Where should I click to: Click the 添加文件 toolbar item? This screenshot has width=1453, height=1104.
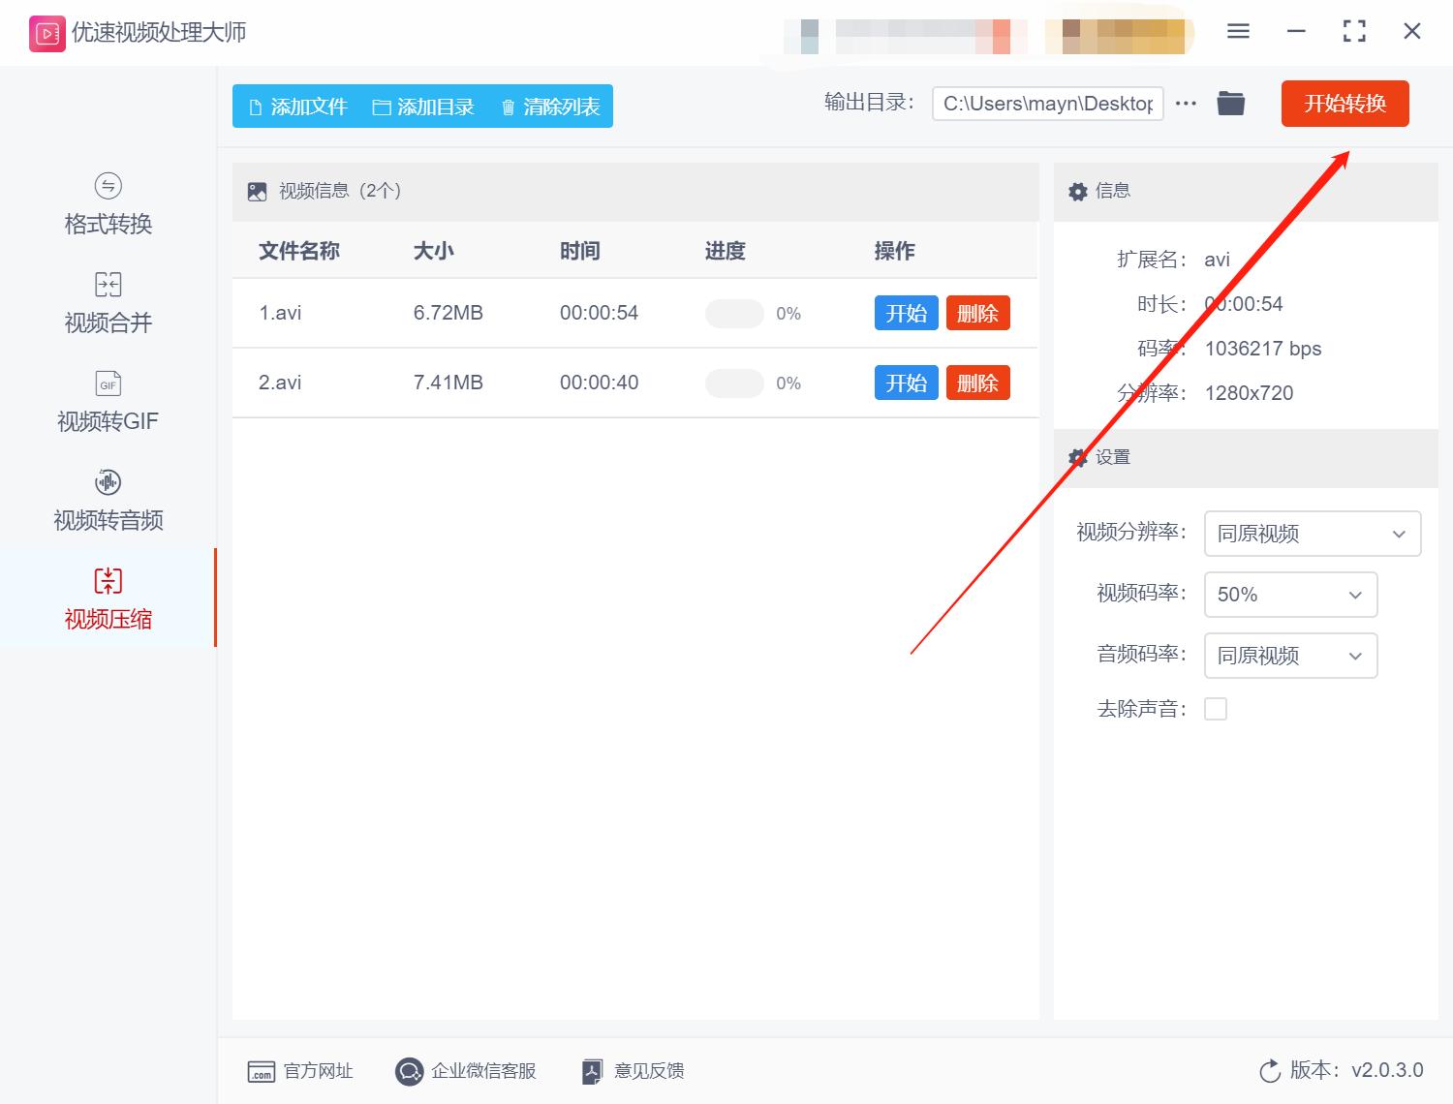point(299,107)
